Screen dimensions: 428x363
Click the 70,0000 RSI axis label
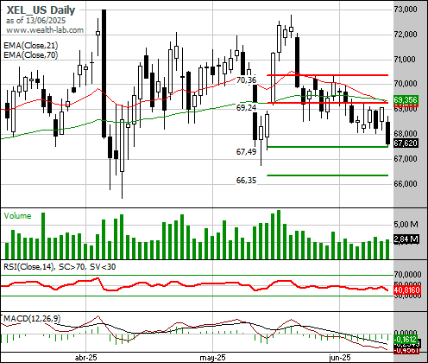coord(407,274)
